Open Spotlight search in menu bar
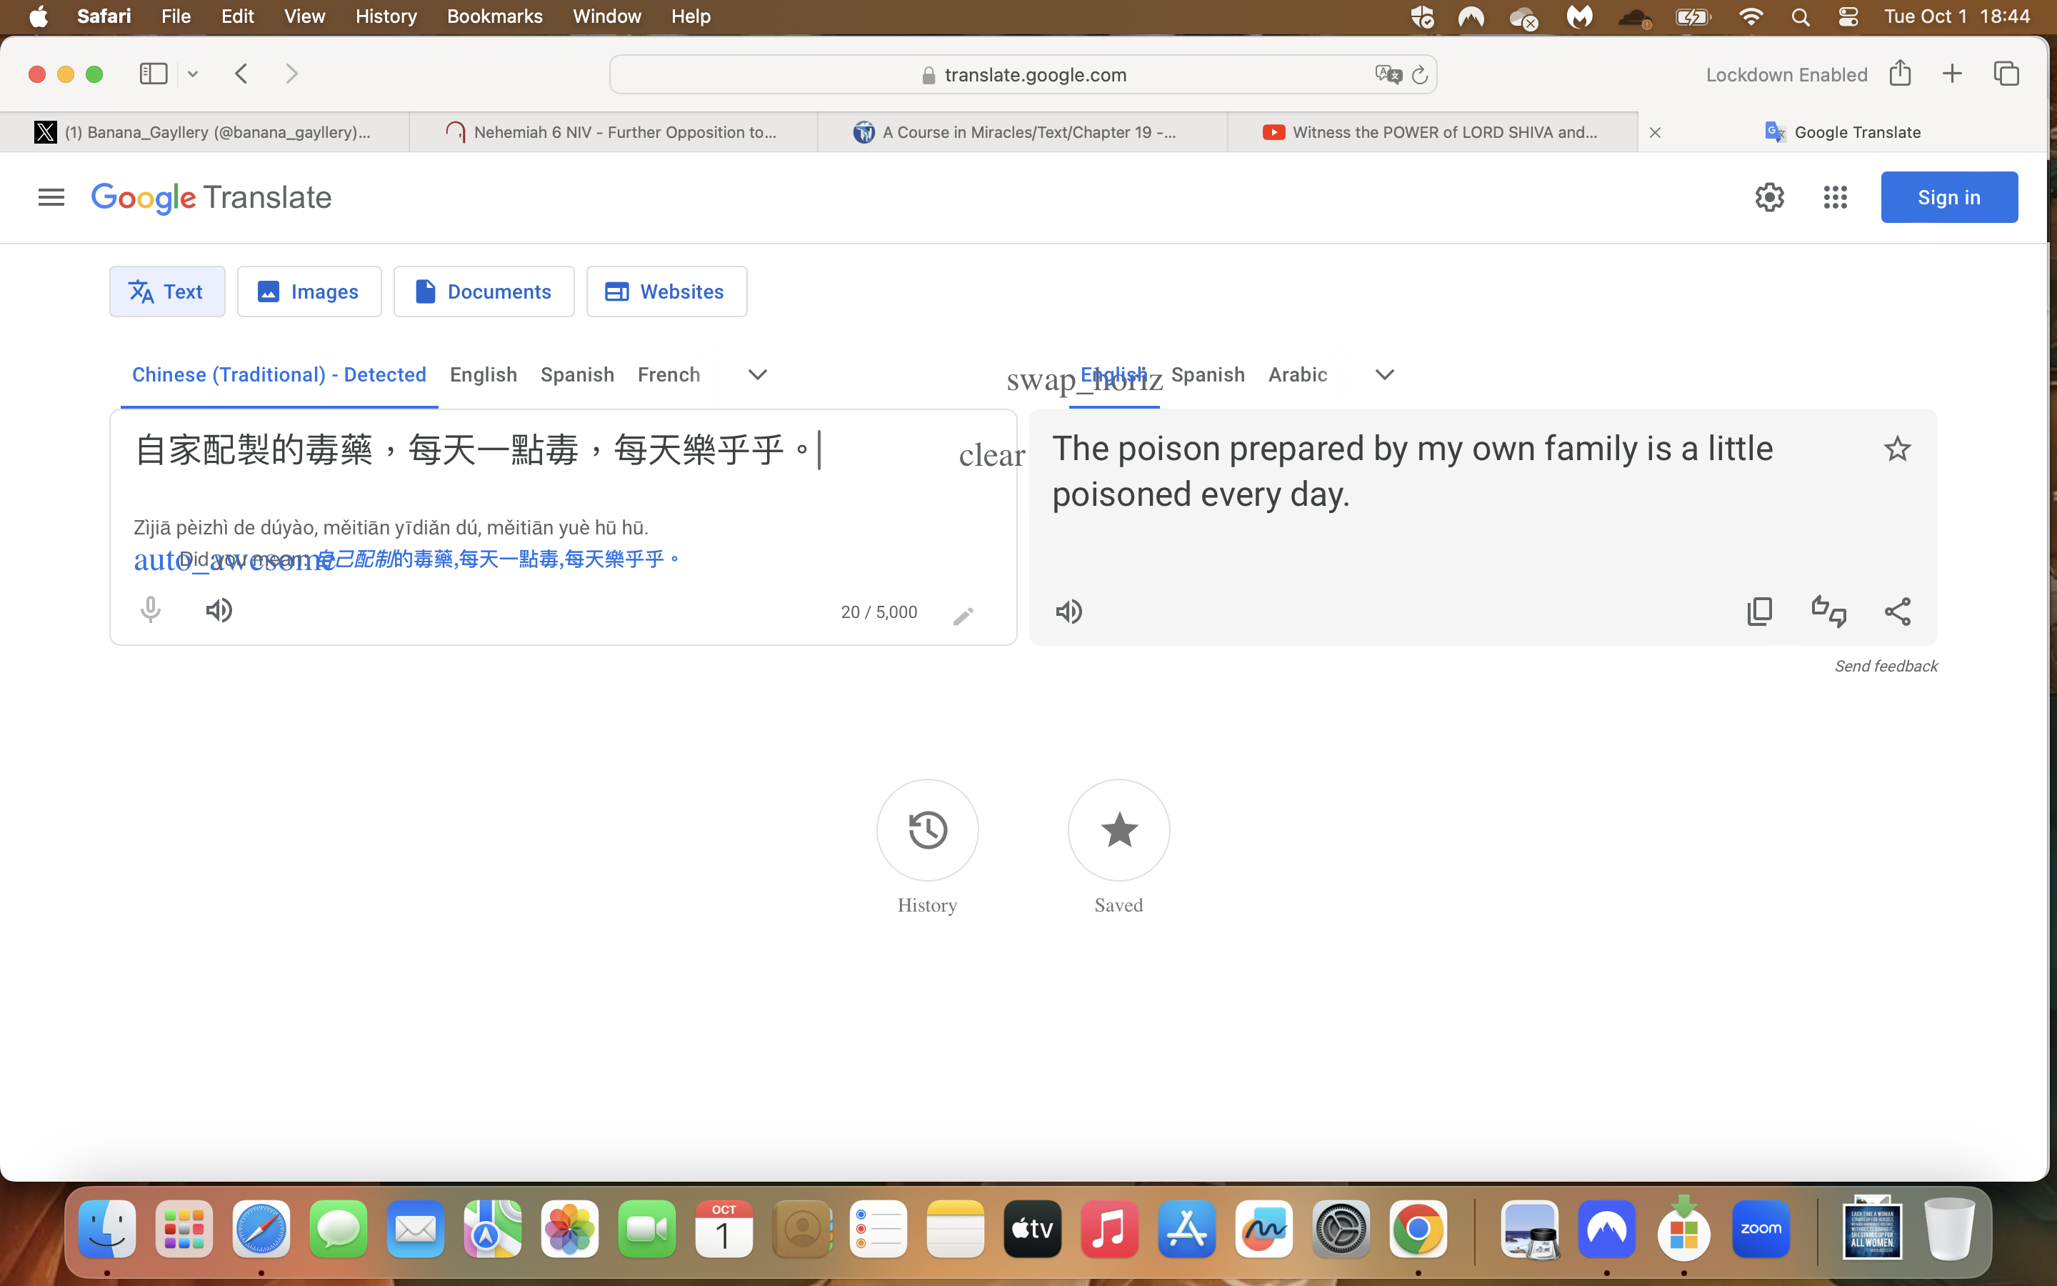This screenshot has height=1286, width=2057. pos(1801,16)
